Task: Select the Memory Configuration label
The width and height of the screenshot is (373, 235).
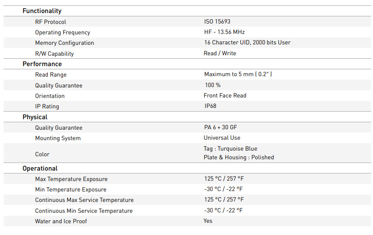Action: (64, 43)
